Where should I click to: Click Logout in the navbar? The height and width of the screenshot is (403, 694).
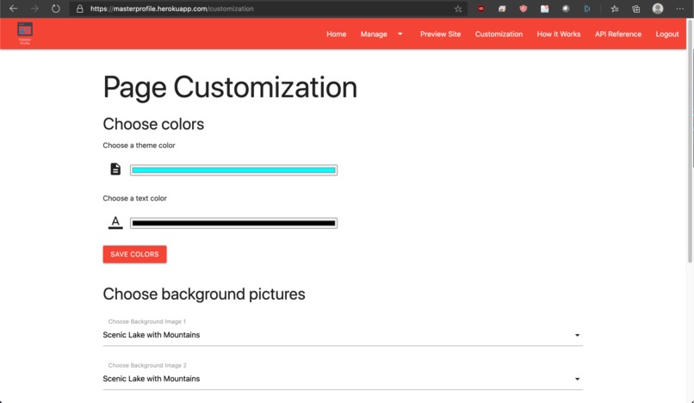click(667, 34)
